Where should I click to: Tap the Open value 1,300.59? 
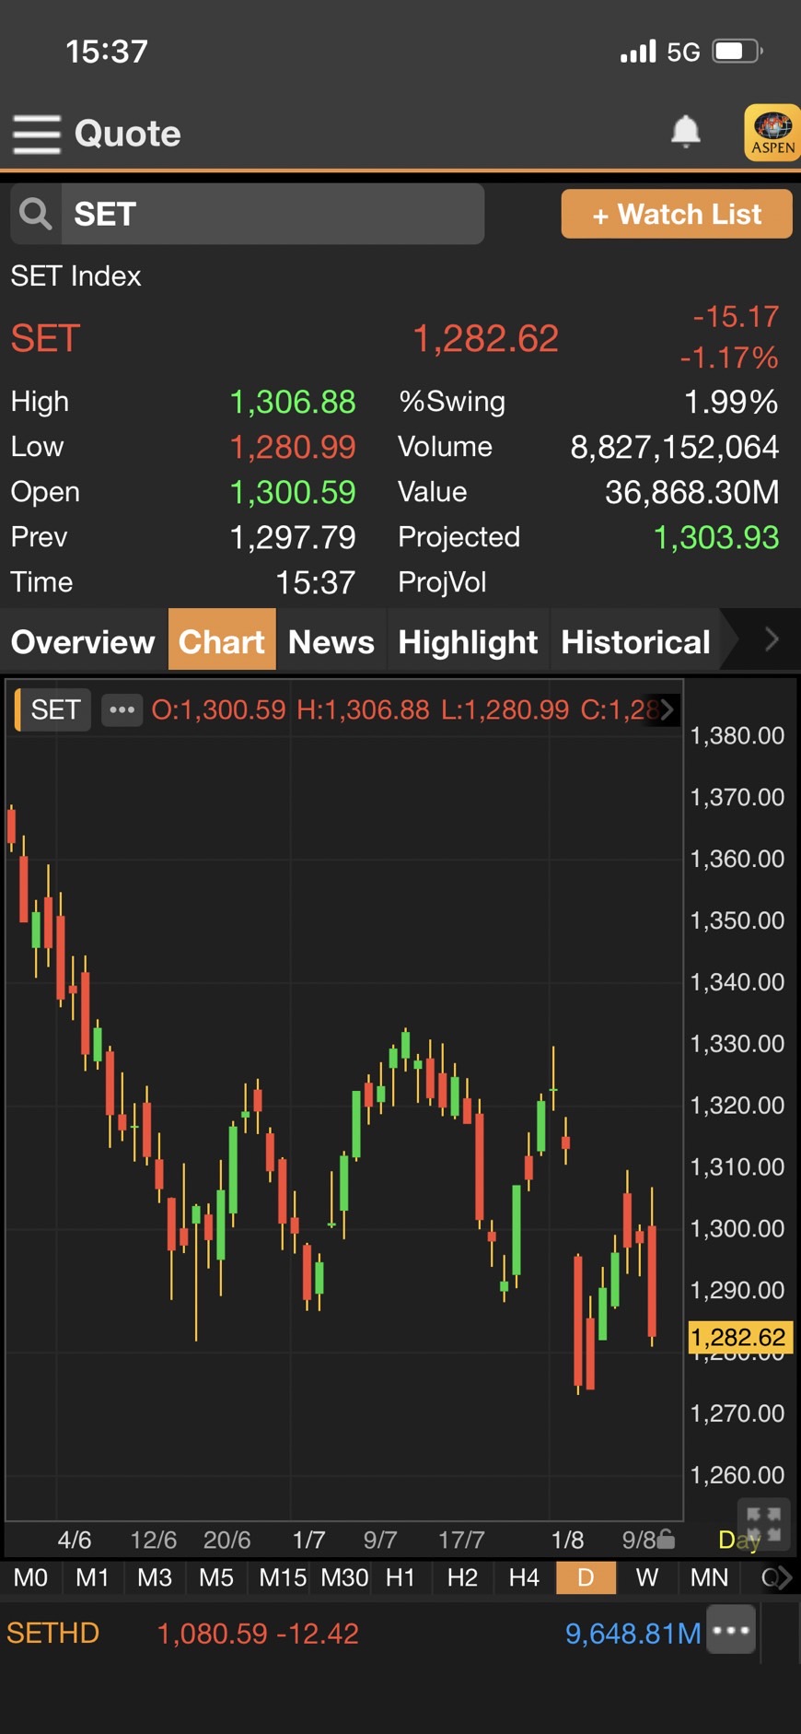292,492
